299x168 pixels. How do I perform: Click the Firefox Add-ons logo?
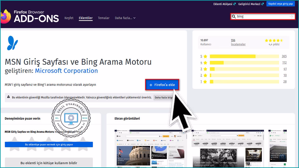tap(30, 16)
